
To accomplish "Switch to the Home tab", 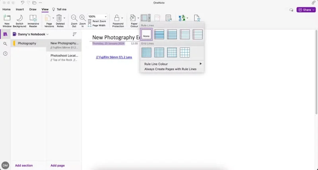I will click(x=6, y=9).
